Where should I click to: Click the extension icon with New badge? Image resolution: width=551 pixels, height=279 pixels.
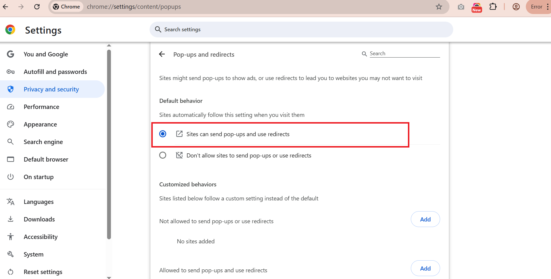[x=477, y=7]
